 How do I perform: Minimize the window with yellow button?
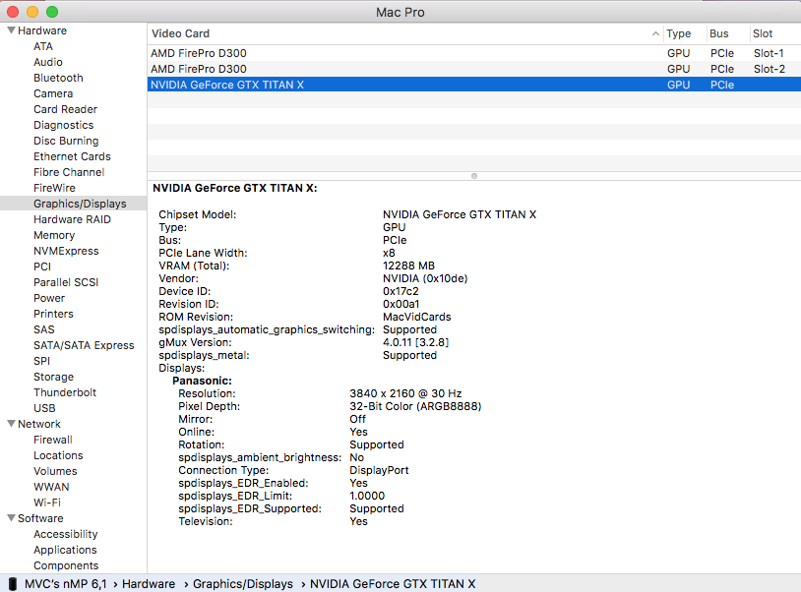coord(32,12)
